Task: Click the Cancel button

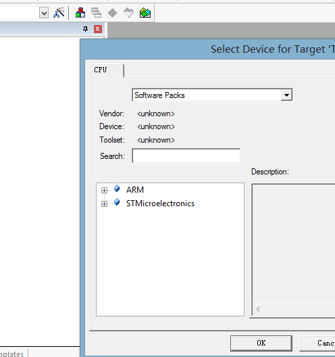Action: 317,343
